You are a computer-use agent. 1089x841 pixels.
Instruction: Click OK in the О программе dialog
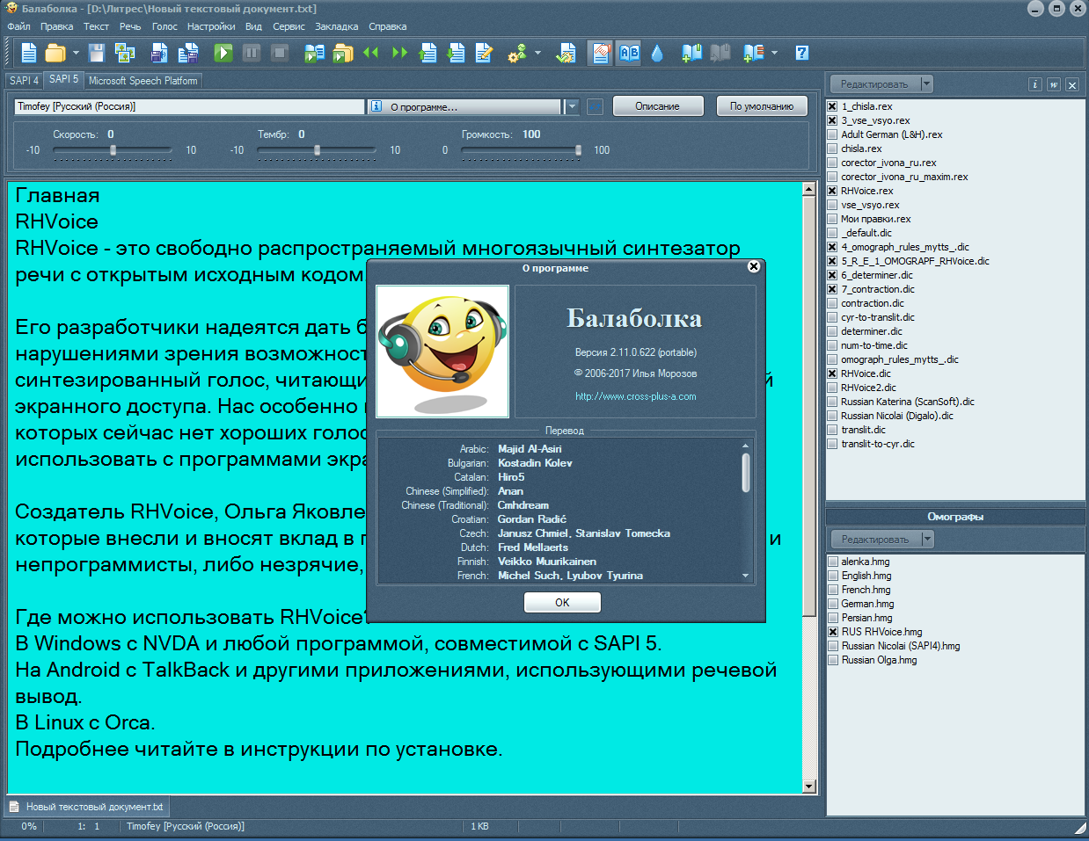tap(562, 602)
